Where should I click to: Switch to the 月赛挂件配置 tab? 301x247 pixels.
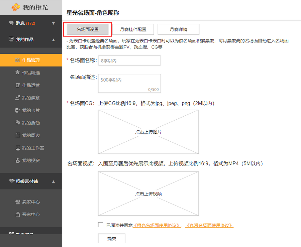point(133,29)
